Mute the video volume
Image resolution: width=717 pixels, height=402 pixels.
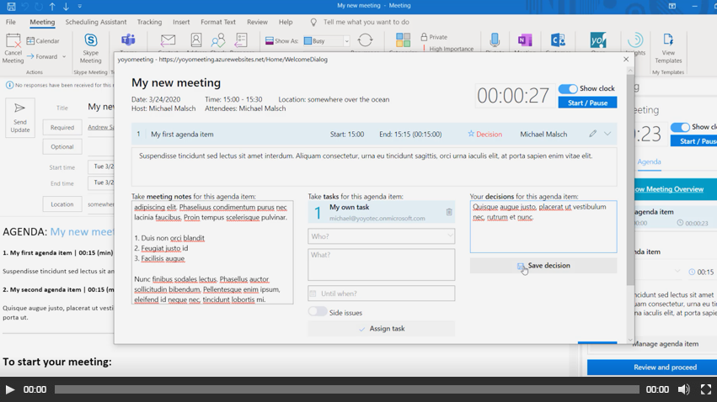(683, 389)
